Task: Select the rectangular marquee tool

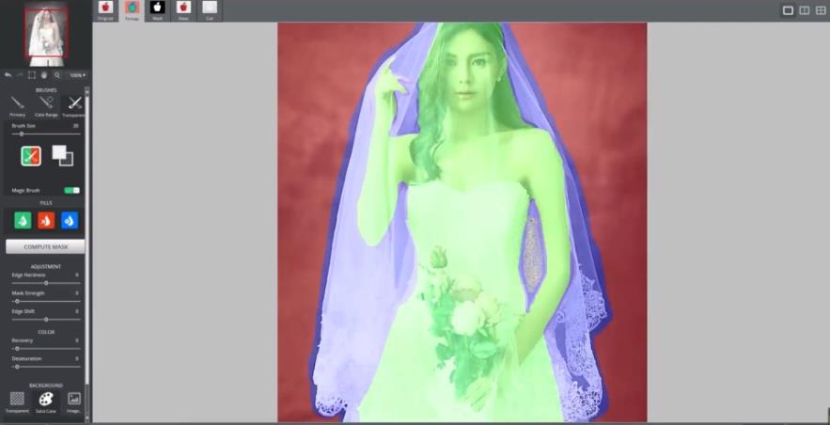Action: click(x=32, y=74)
